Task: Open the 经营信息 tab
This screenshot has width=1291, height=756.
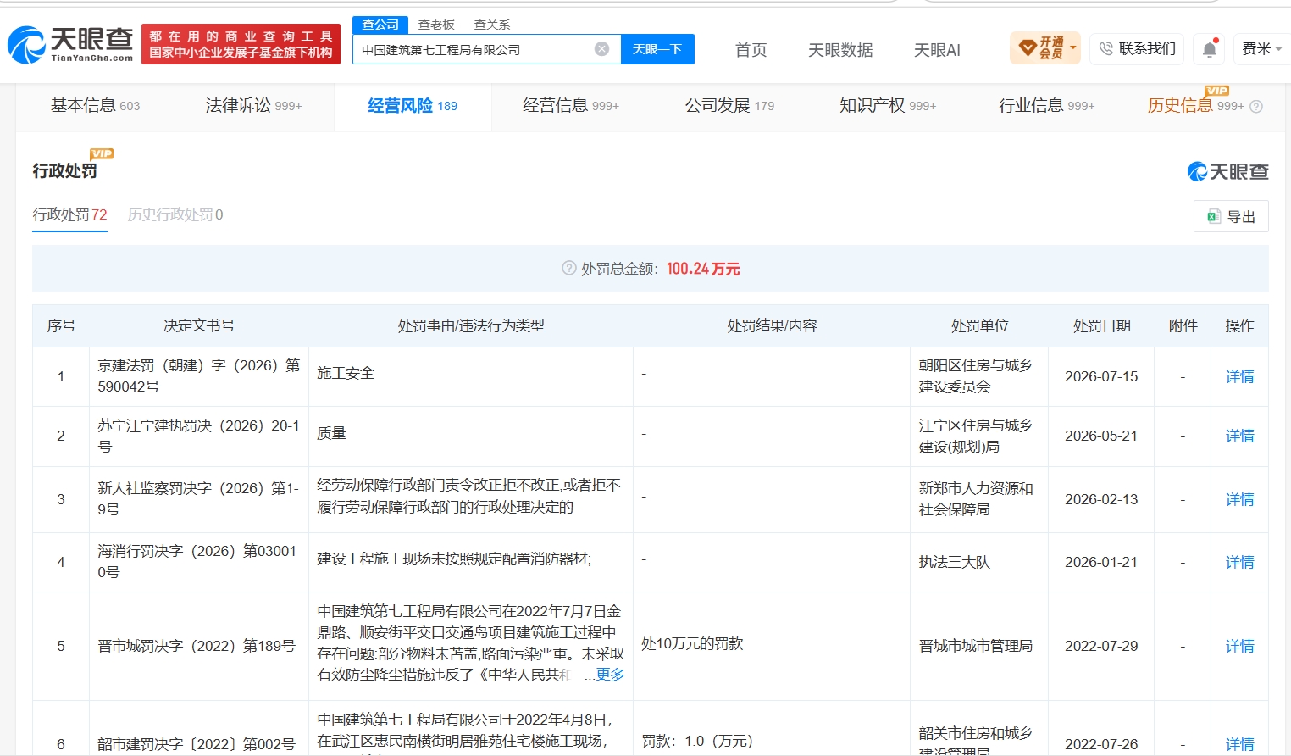Action: pos(571,105)
